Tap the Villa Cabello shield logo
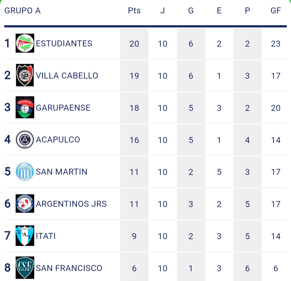Screen dimensions: 291x281 (x=25, y=75)
